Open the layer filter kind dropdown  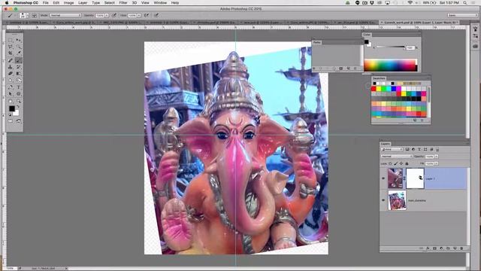coord(392,149)
